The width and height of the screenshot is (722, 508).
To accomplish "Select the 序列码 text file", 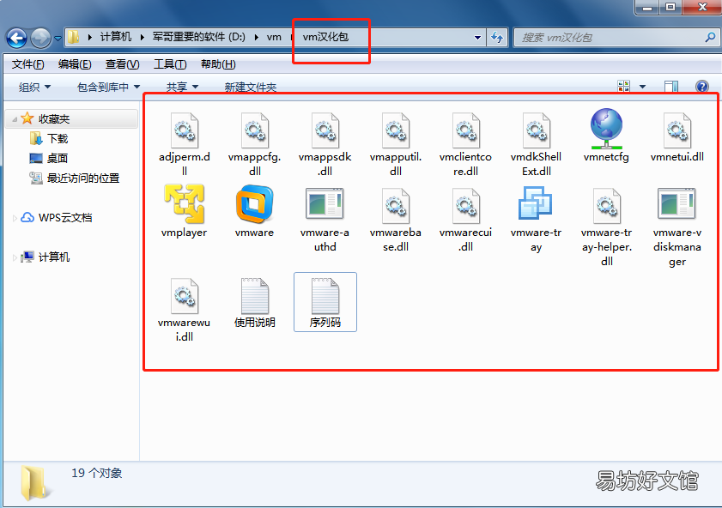I will click(x=325, y=303).
